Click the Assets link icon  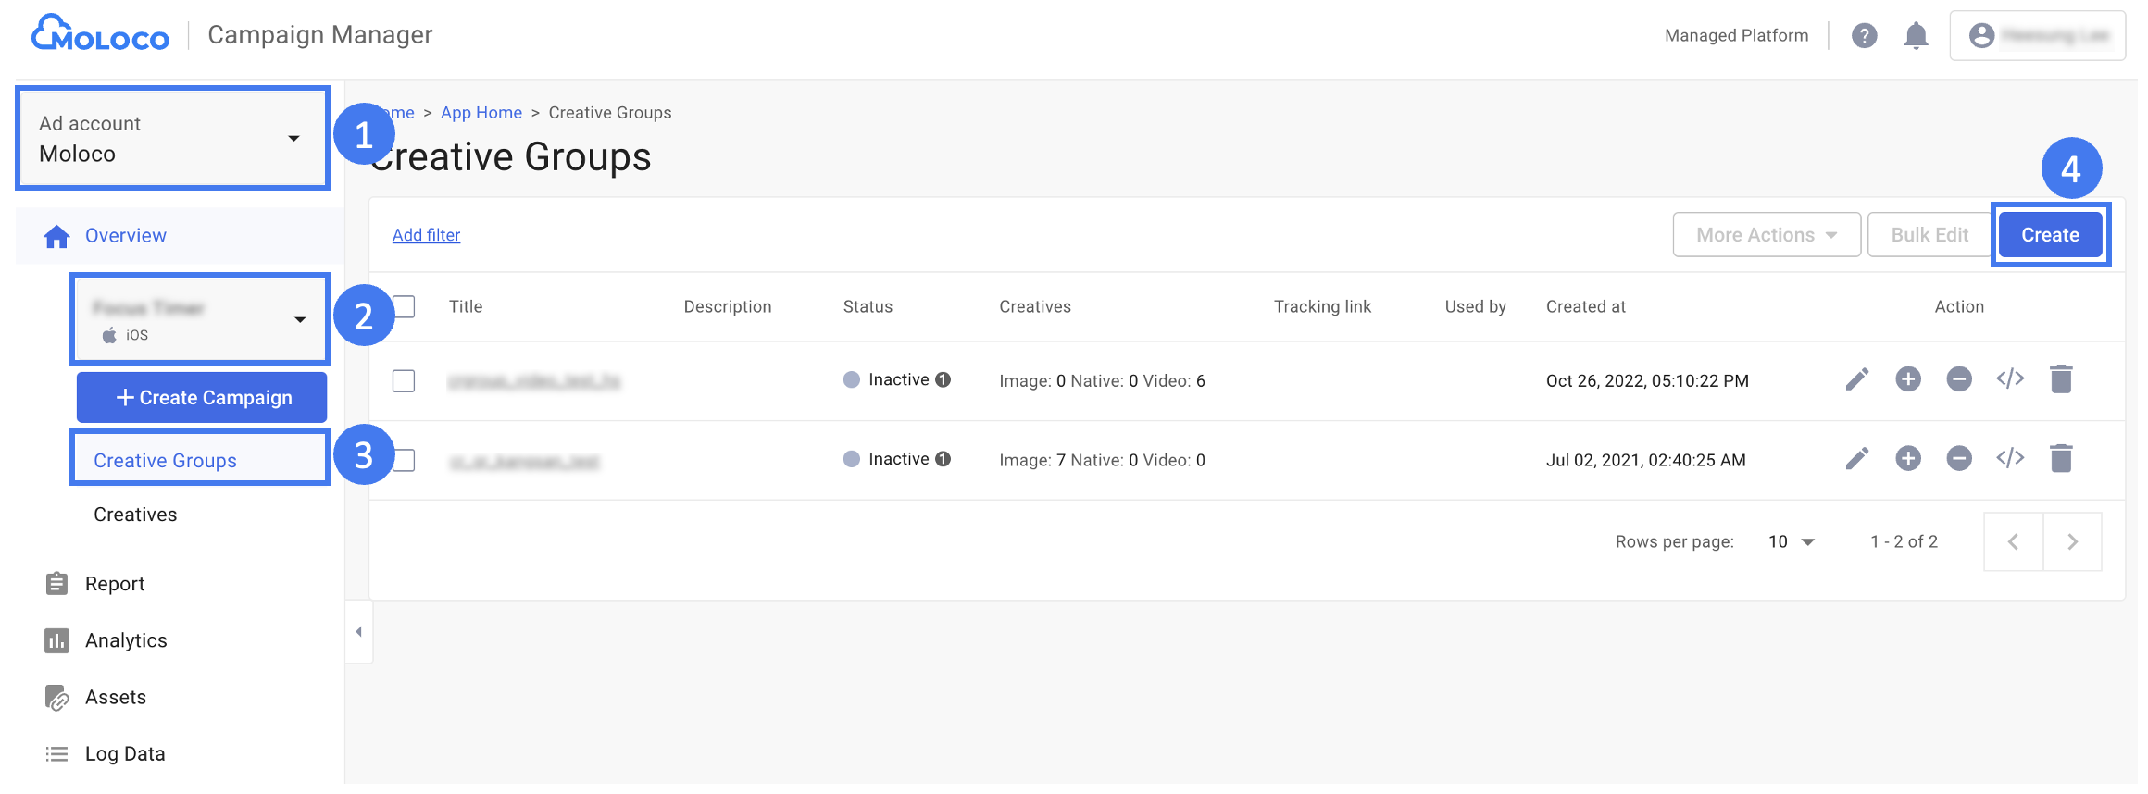click(56, 698)
